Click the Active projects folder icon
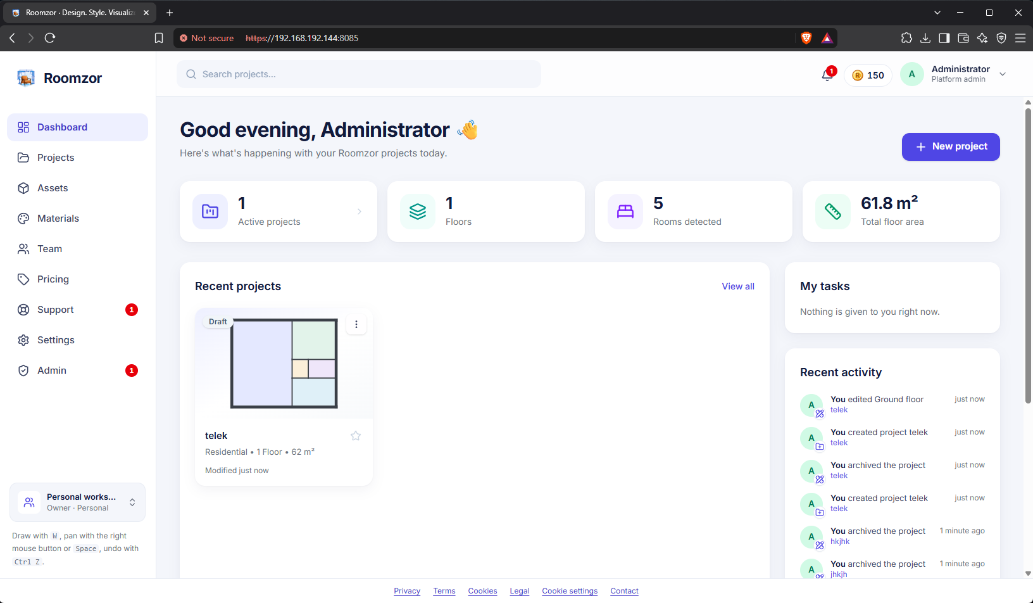The image size is (1033, 603). point(210,212)
